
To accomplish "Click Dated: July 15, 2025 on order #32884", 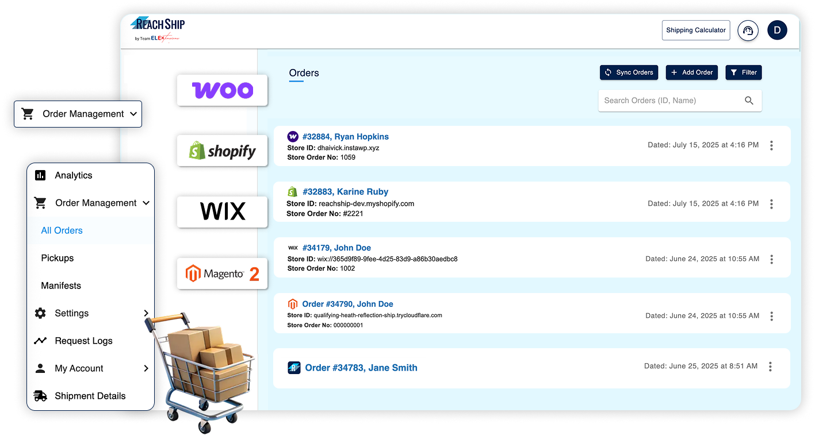I will coord(703,145).
